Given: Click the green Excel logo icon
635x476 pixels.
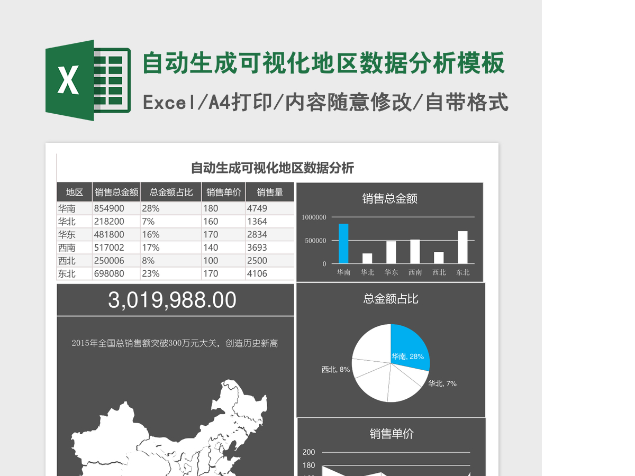Looking at the screenshot, I should click(x=88, y=80).
